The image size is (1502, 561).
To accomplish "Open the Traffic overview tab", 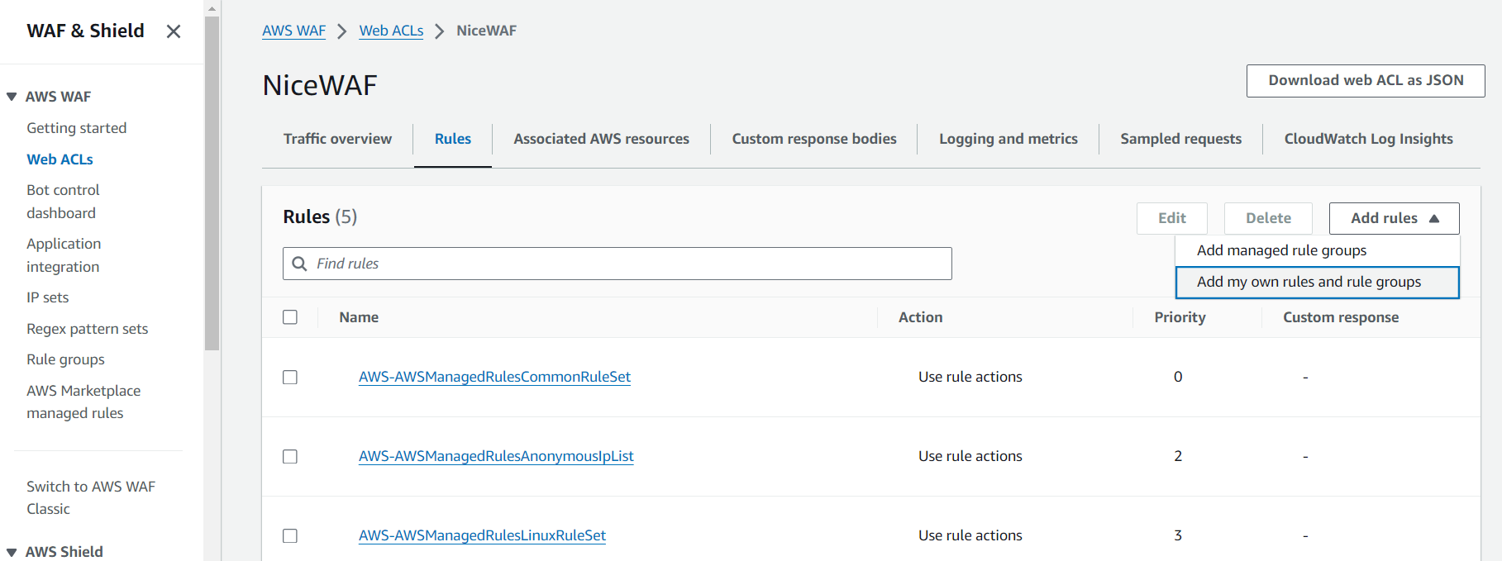I will [x=337, y=139].
